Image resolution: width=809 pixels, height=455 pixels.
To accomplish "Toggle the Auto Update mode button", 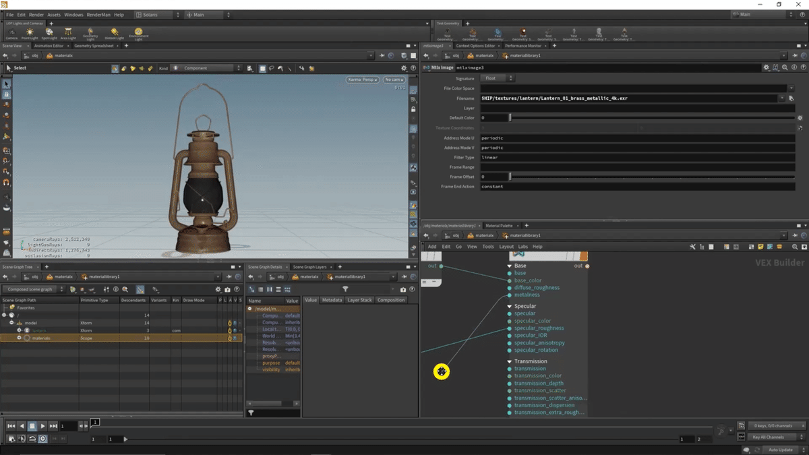I will point(781,450).
